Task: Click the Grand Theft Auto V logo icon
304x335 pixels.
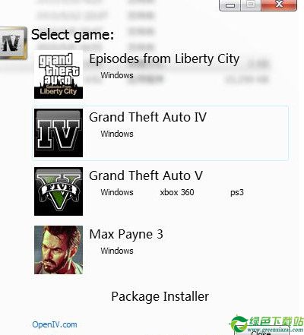Action: click(59, 191)
